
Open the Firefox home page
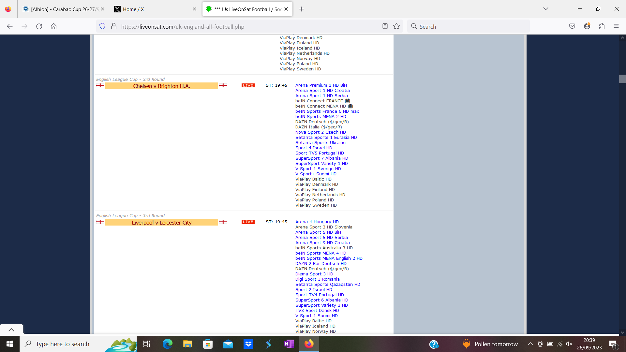53,26
